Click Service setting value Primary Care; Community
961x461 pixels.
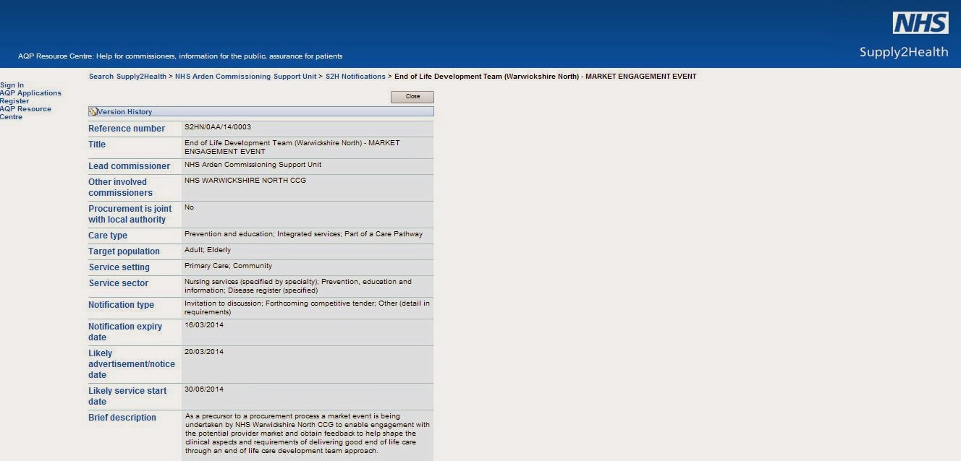tap(228, 266)
